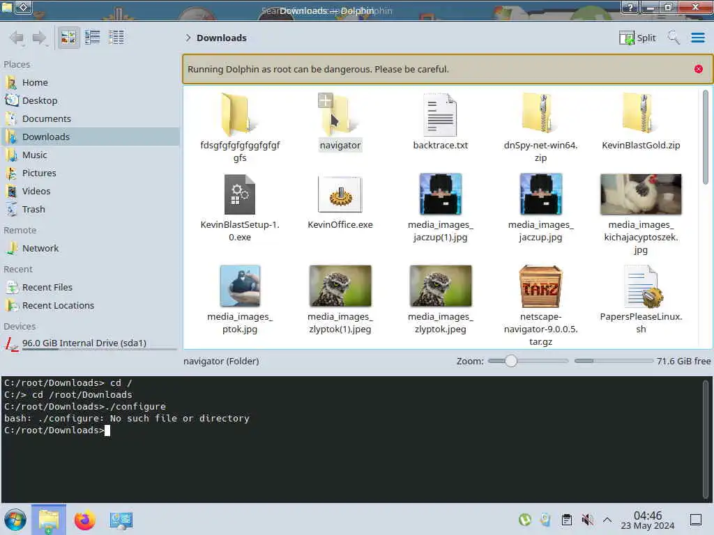Open Pictures in Places
Screen dimensions: 714x535
point(90,173)
